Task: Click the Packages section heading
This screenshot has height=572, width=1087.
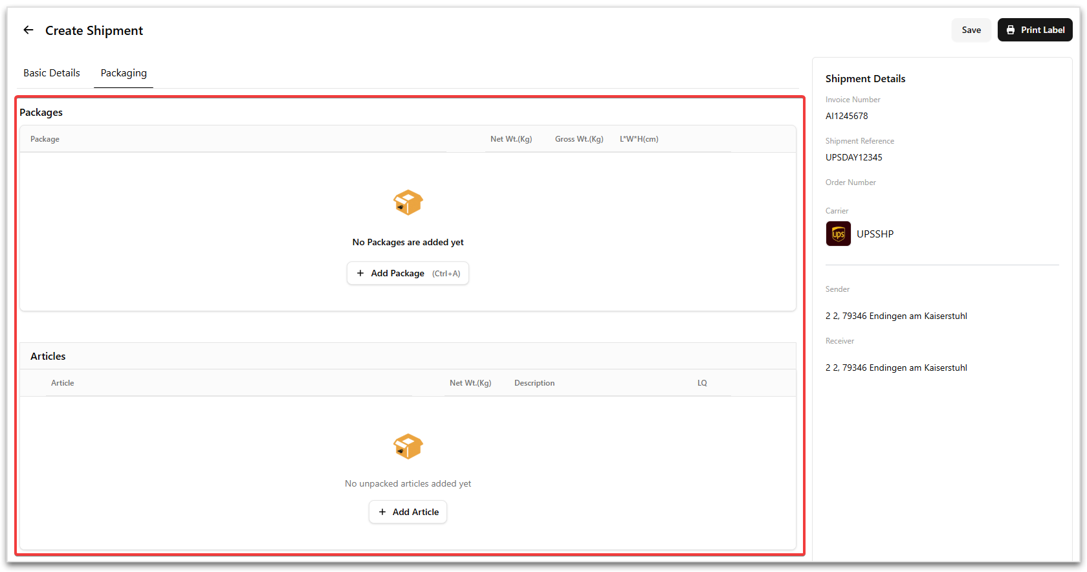Action: [41, 112]
